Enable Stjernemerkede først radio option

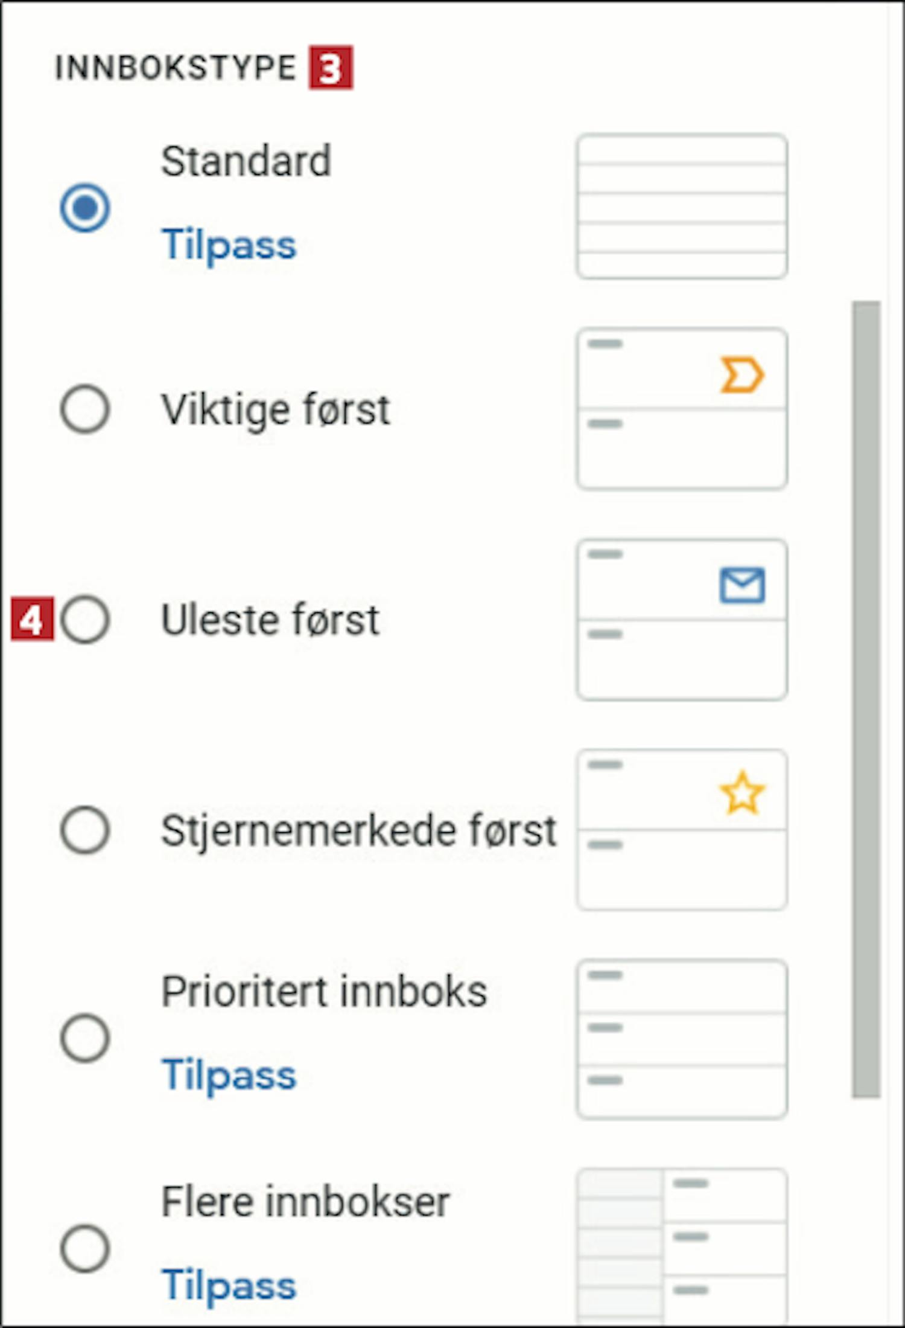(x=85, y=829)
